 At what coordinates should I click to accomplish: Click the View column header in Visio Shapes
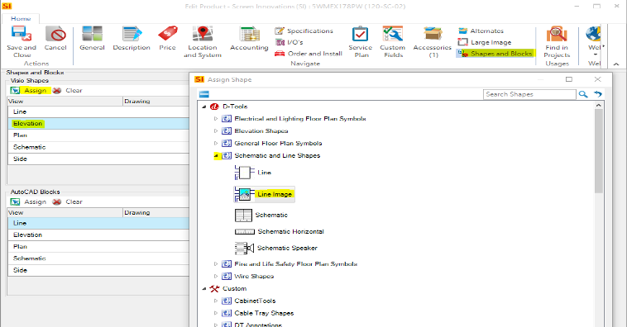(x=65, y=102)
